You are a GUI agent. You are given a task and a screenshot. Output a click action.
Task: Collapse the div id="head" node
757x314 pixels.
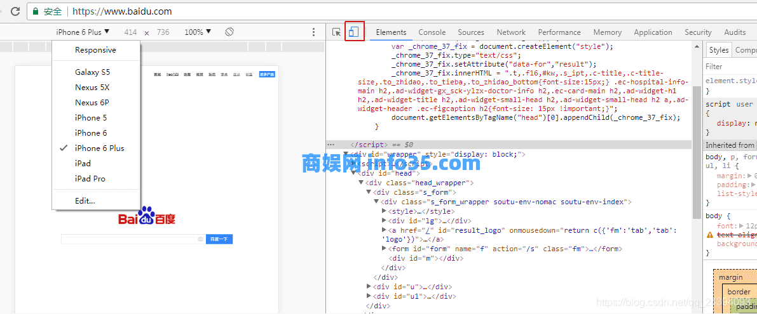[353, 173]
